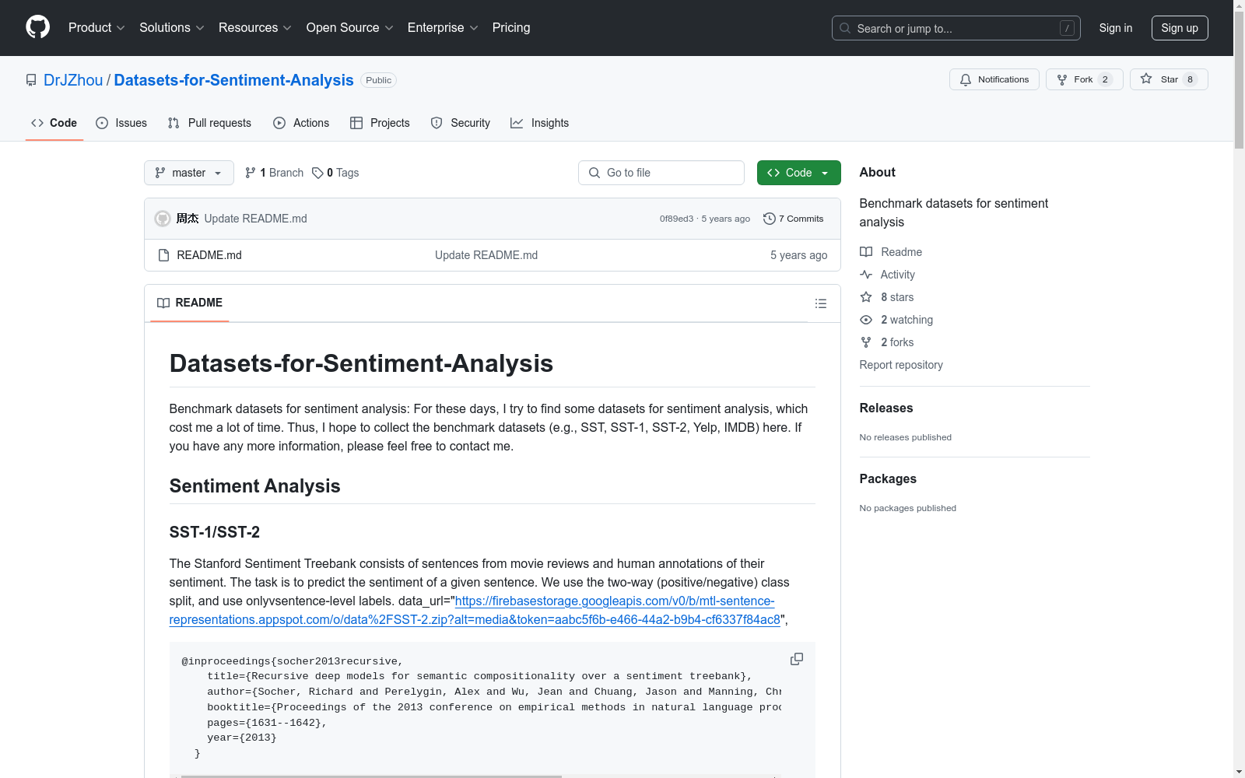
Task: Click Report repository link
Action: coord(901,365)
